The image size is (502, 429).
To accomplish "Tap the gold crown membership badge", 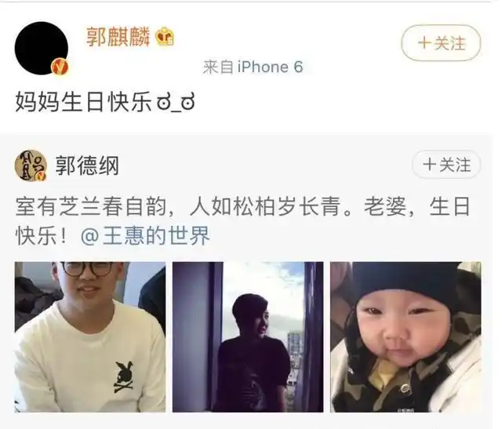I will [x=165, y=37].
